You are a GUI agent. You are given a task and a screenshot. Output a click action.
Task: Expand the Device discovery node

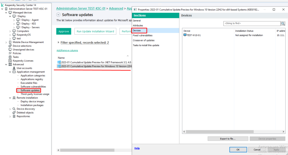tap(10, 109)
